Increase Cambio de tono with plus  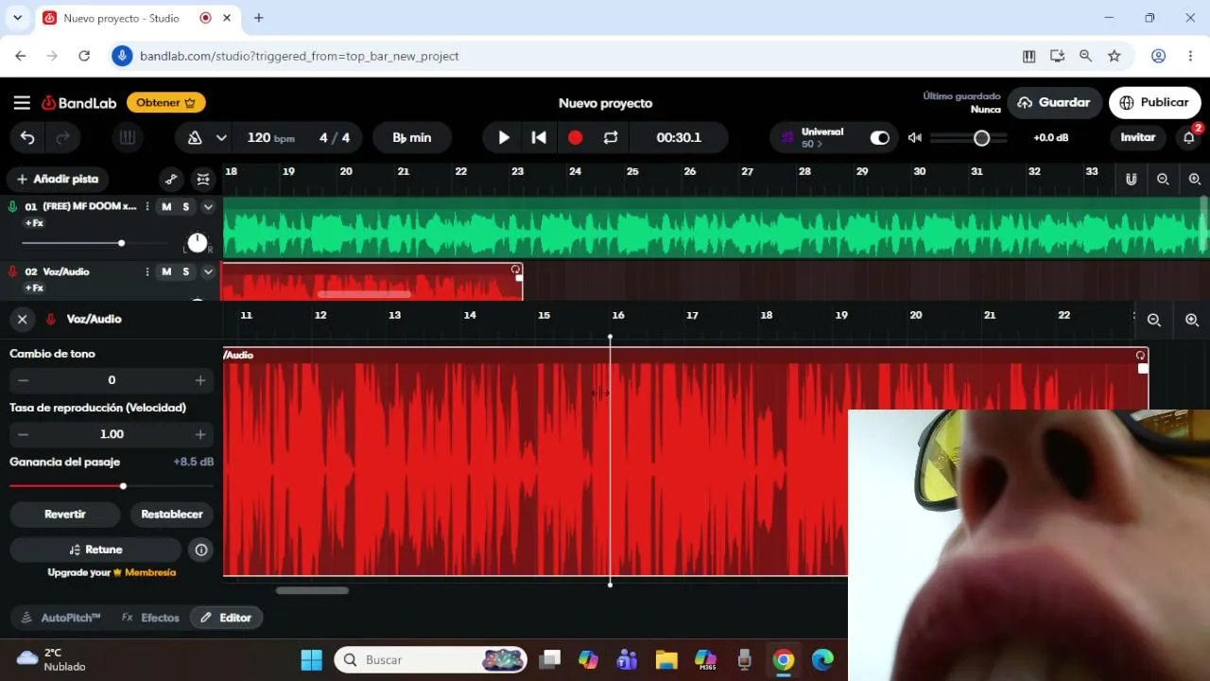[x=200, y=380]
